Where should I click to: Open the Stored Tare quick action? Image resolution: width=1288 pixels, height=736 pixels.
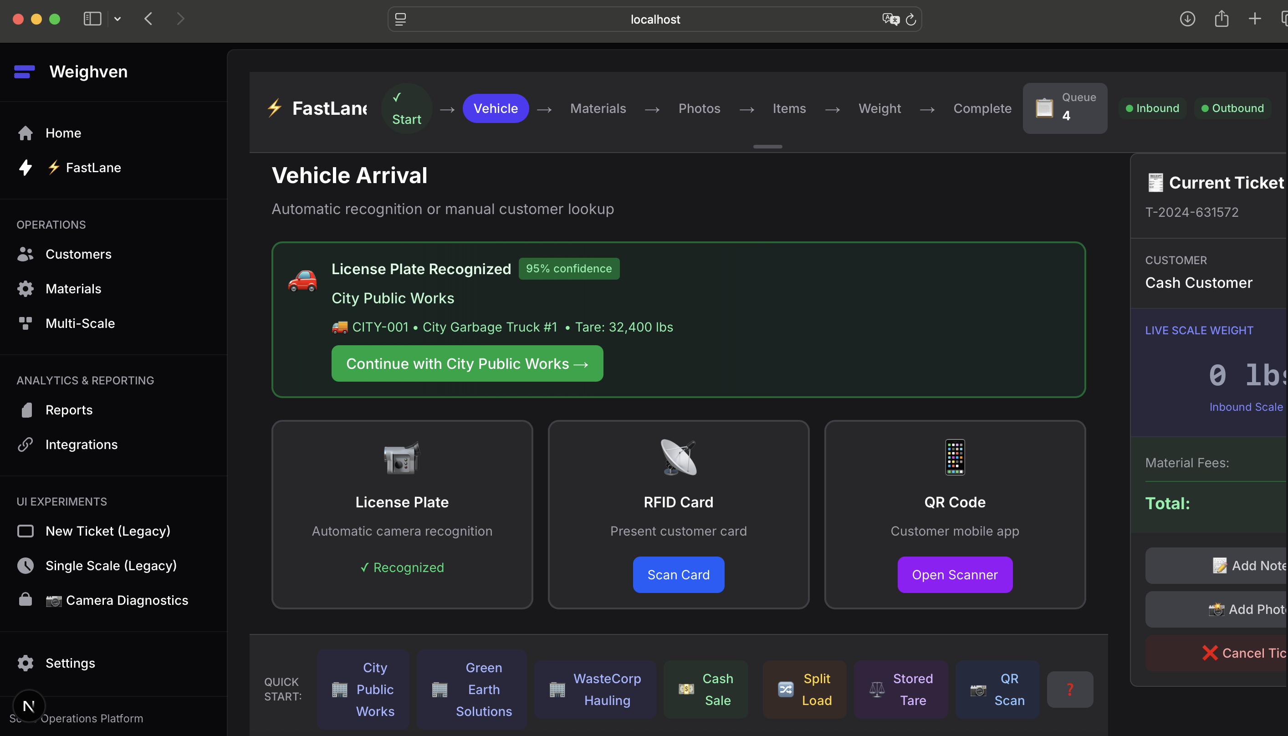pos(901,689)
